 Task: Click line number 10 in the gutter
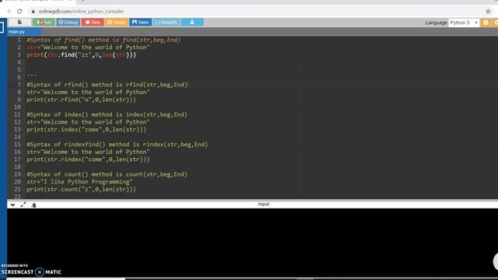point(17,107)
